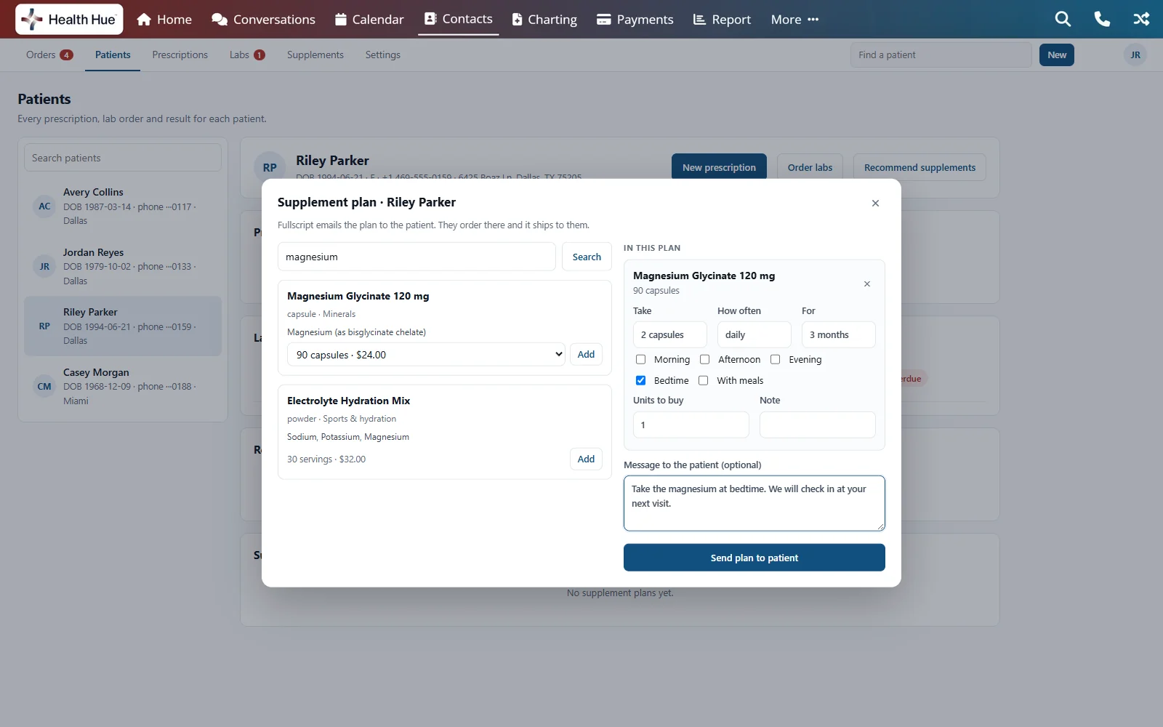Go to the Home tab
The width and height of the screenshot is (1163, 727).
click(164, 20)
